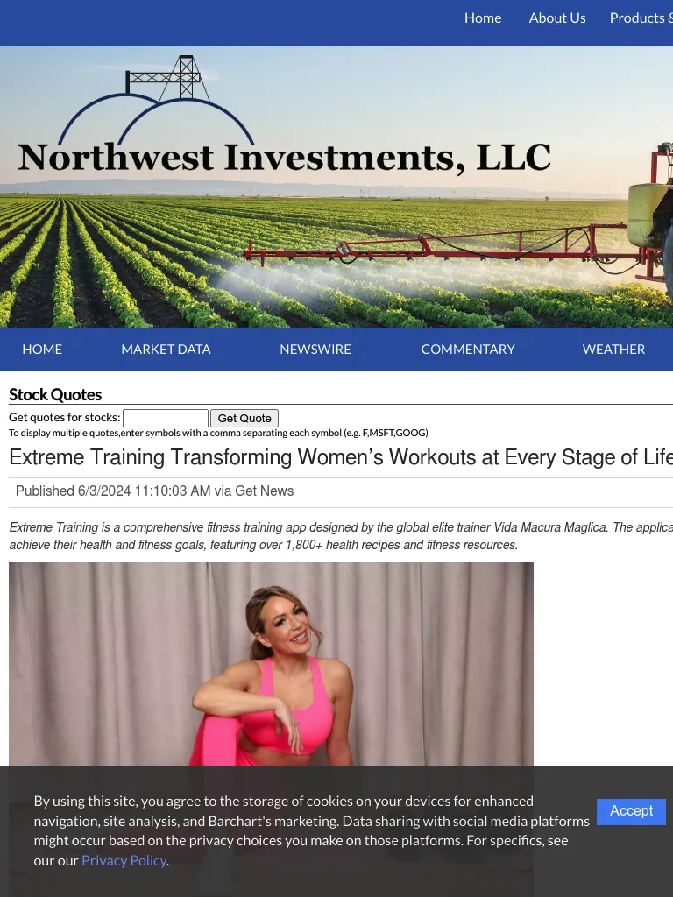Click the Get Quote button
The width and height of the screenshot is (673, 897).
244,418
